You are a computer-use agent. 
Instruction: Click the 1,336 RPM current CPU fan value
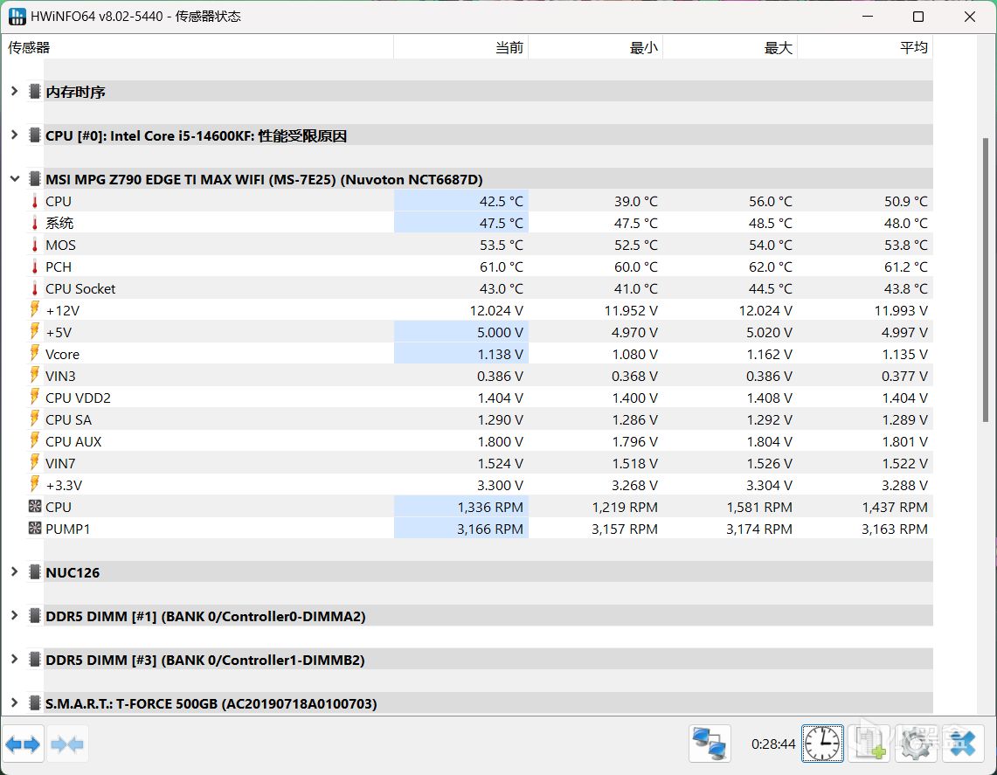pyautogui.click(x=490, y=508)
